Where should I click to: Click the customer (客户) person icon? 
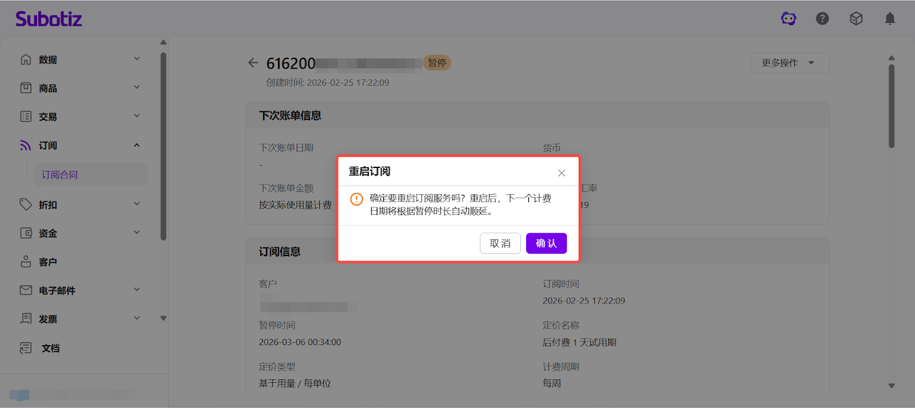pyautogui.click(x=26, y=262)
